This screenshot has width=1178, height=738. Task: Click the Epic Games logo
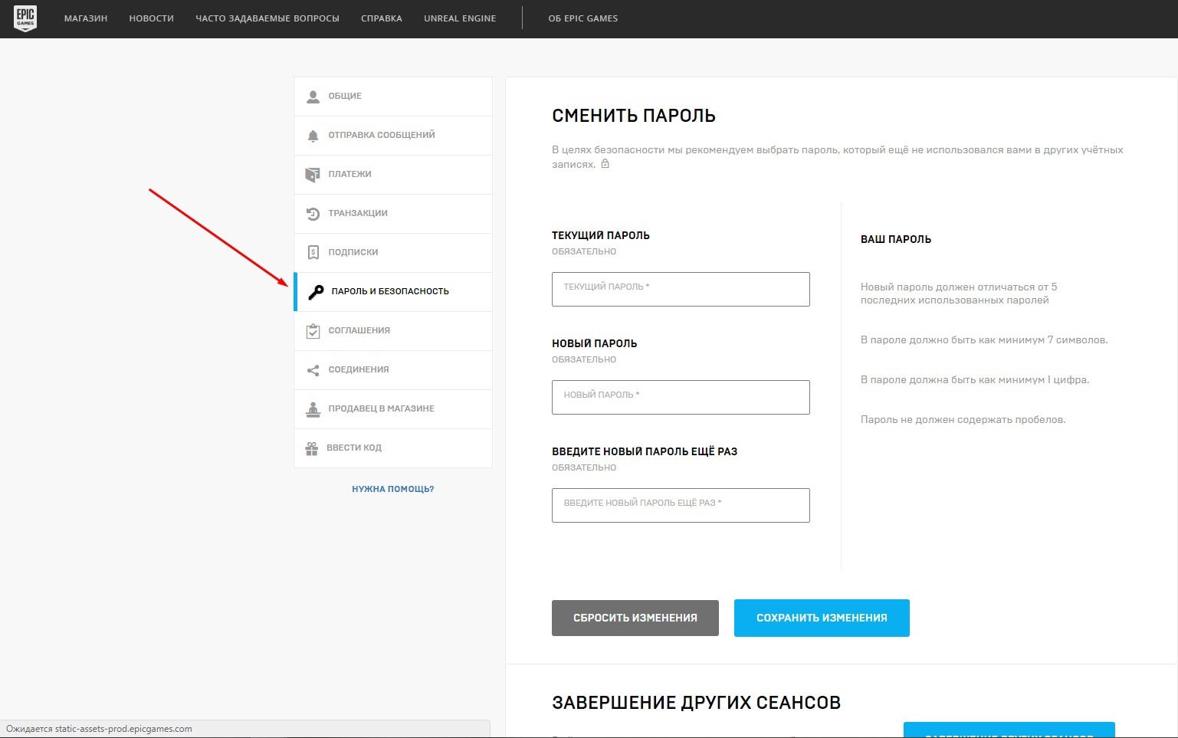coord(25,18)
